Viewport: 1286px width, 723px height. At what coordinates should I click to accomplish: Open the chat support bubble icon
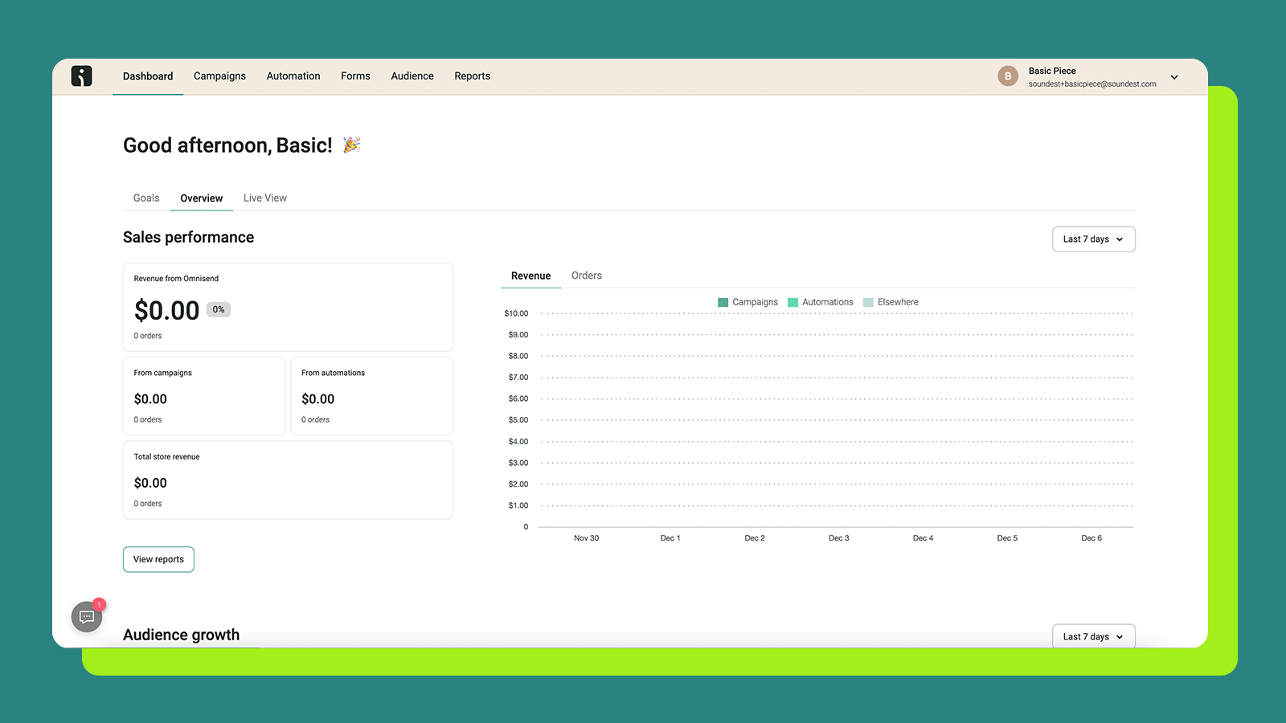tap(87, 617)
